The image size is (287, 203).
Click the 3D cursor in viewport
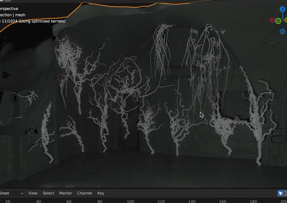61,78
